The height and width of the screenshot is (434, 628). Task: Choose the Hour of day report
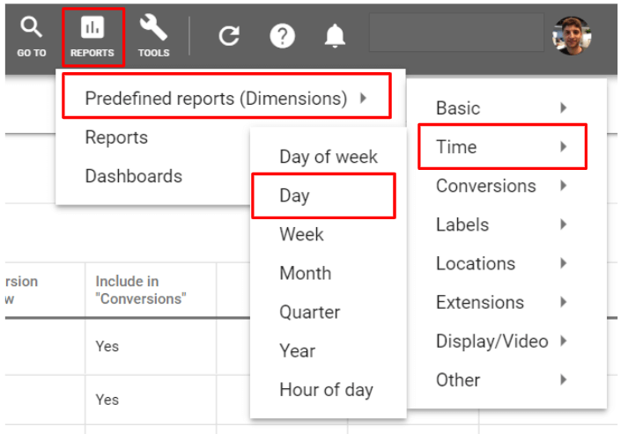pyautogui.click(x=326, y=389)
